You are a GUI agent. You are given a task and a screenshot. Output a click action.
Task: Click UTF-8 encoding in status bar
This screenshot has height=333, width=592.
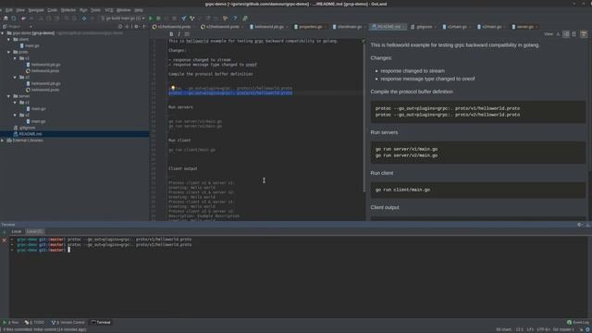coord(543,329)
